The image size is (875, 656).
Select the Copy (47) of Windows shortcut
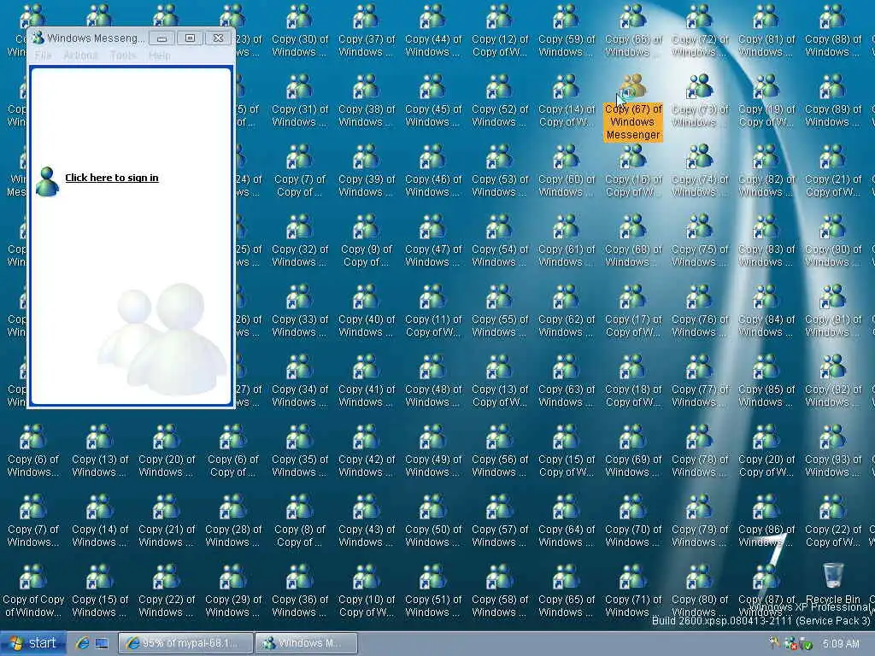(x=433, y=240)
